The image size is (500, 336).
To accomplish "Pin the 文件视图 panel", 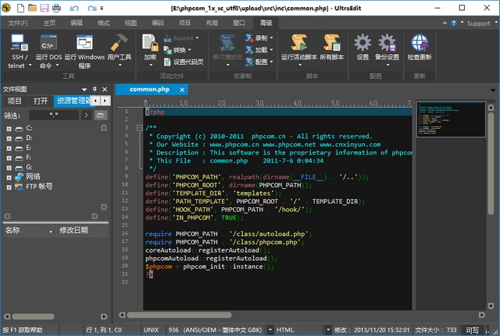I will pyautogui.click(x=95, y=89).
